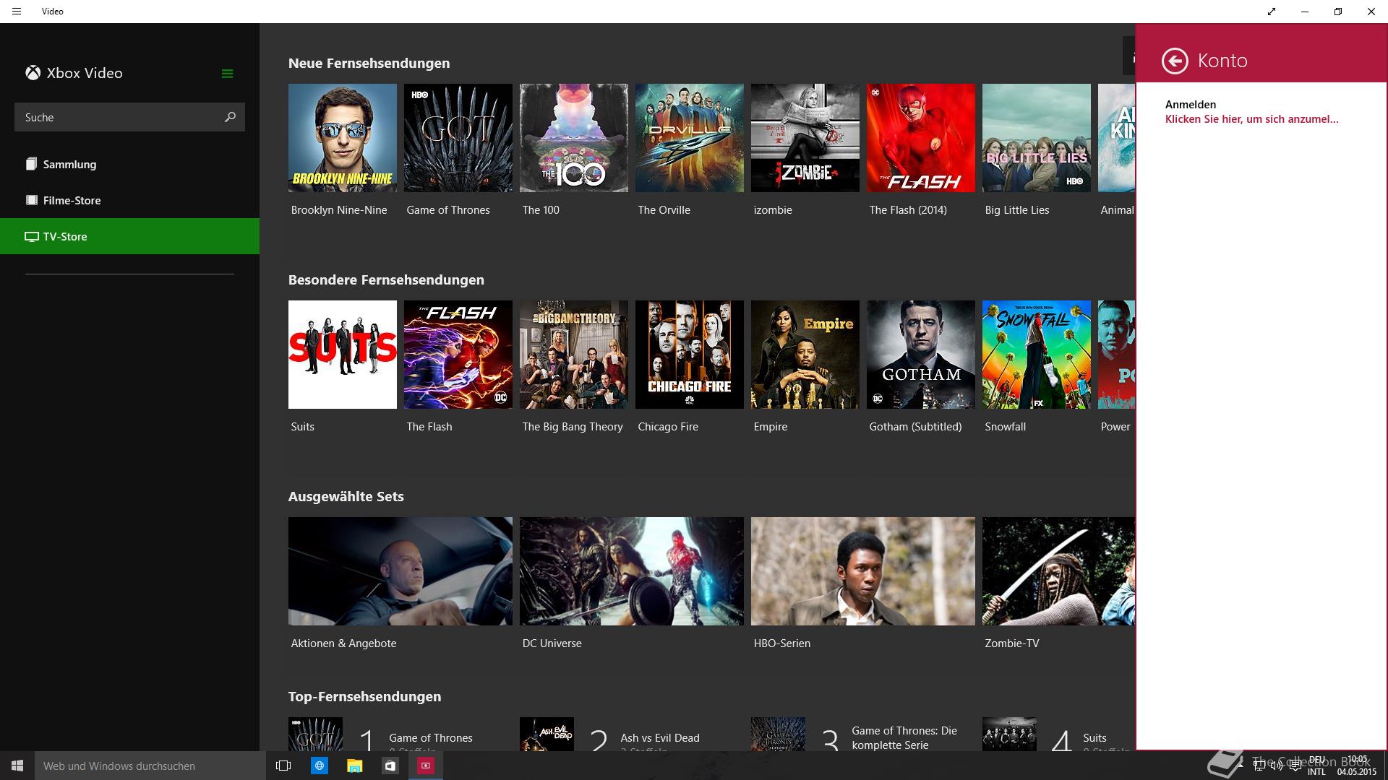
Task: Click the Konto back arrow icon
Action: 1175,61
